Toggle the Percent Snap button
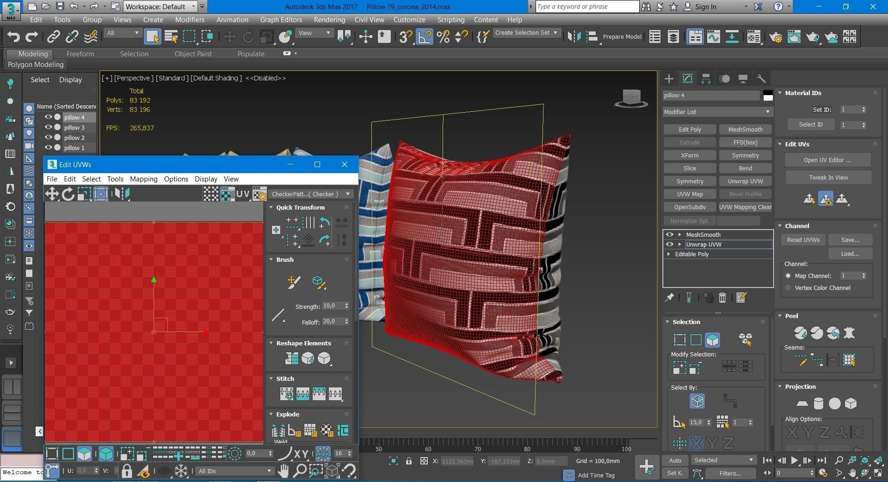The image size is (888, 482). coord(443,36)
